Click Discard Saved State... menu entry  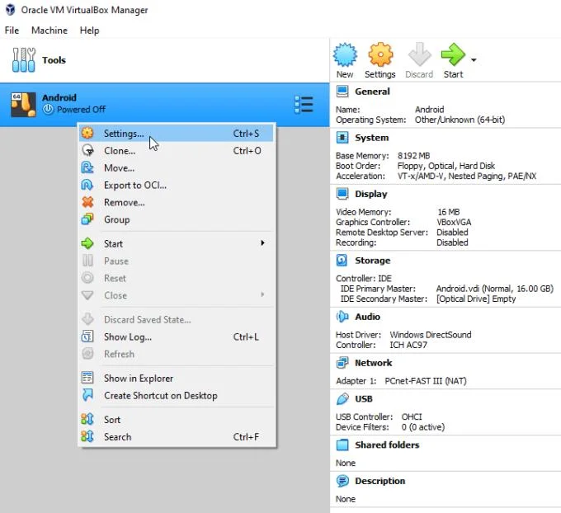click(177, 319)
